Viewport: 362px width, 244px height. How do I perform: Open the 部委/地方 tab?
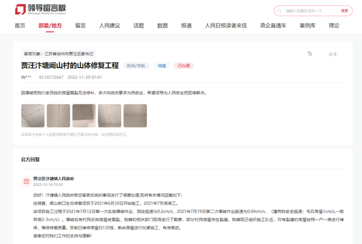50,25
